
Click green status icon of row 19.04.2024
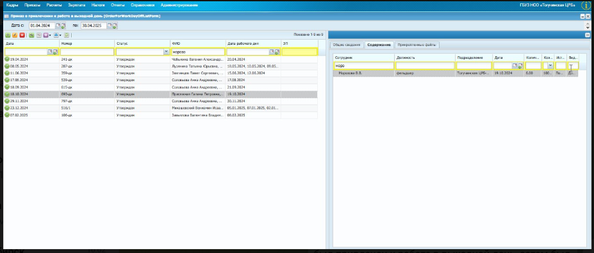7,59
